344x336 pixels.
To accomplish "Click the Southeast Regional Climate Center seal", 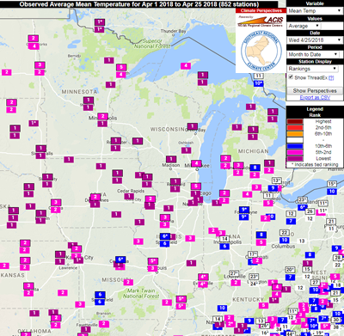I will [261, 51].
